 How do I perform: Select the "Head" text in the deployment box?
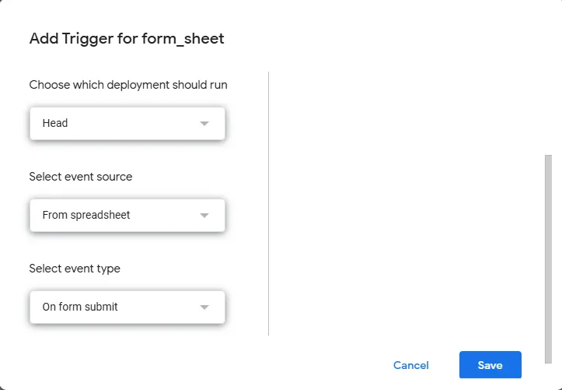pyautogui.click(x=55, y=124)
